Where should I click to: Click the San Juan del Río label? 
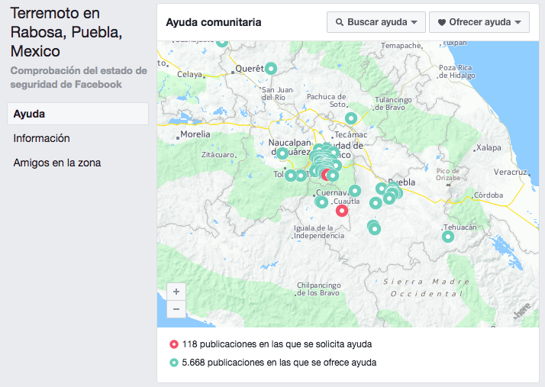tap(277, 94)
